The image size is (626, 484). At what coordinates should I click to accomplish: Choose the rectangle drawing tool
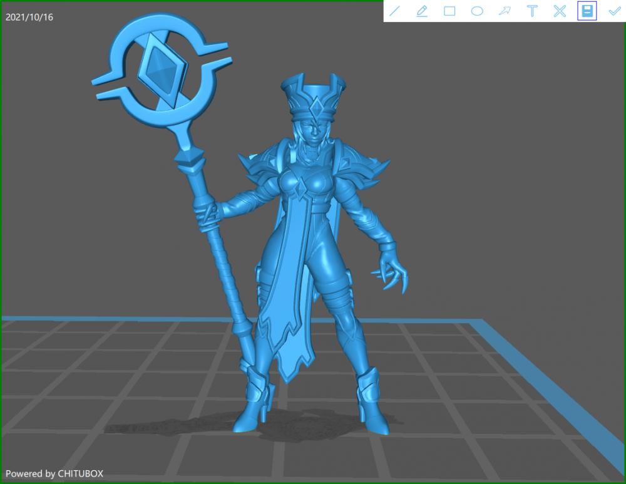(x=449, y=11)
